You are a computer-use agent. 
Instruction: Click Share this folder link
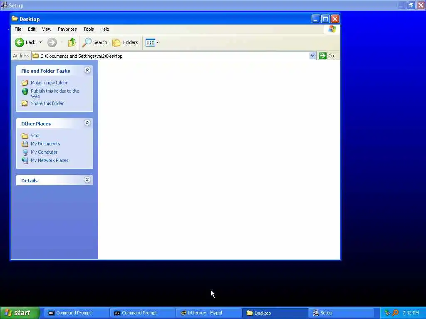[x=47, y=103]
